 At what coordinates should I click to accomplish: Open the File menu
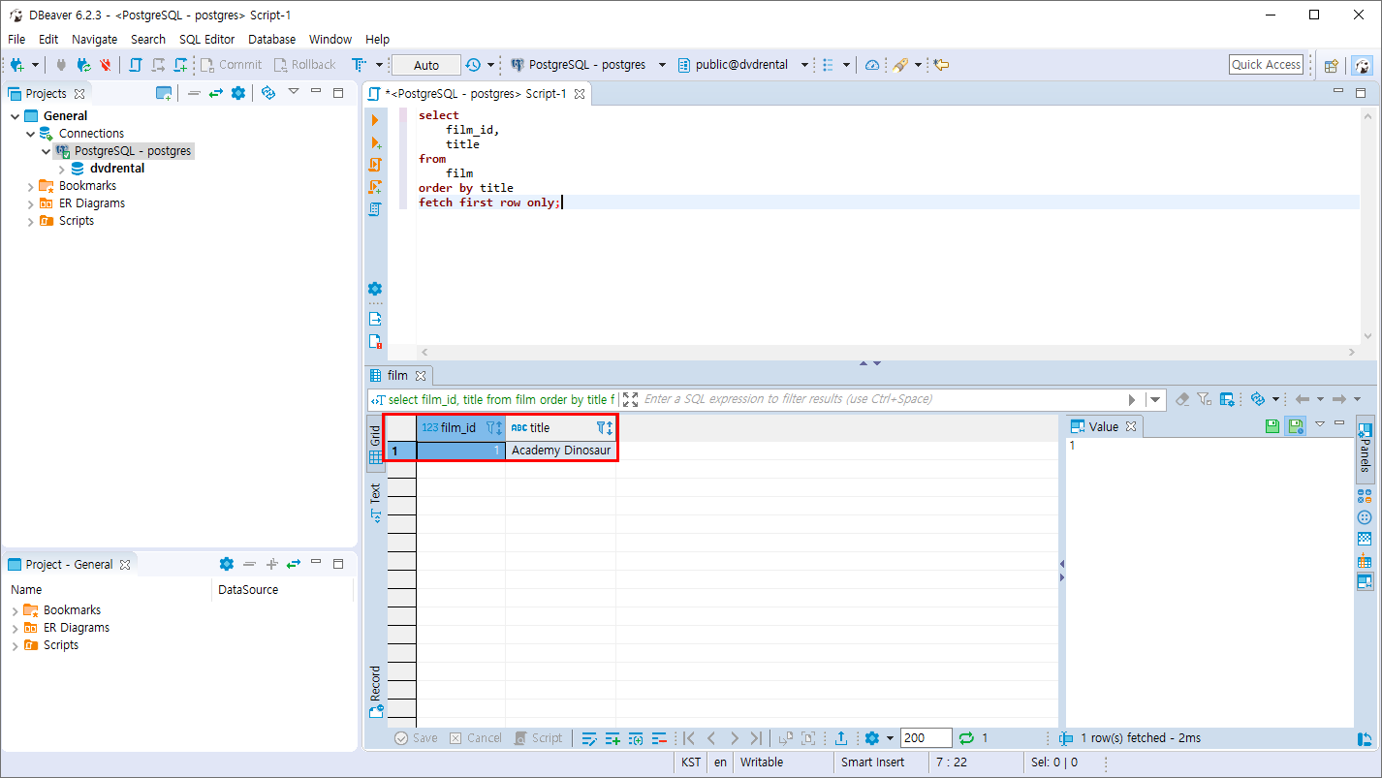point(16,39)
